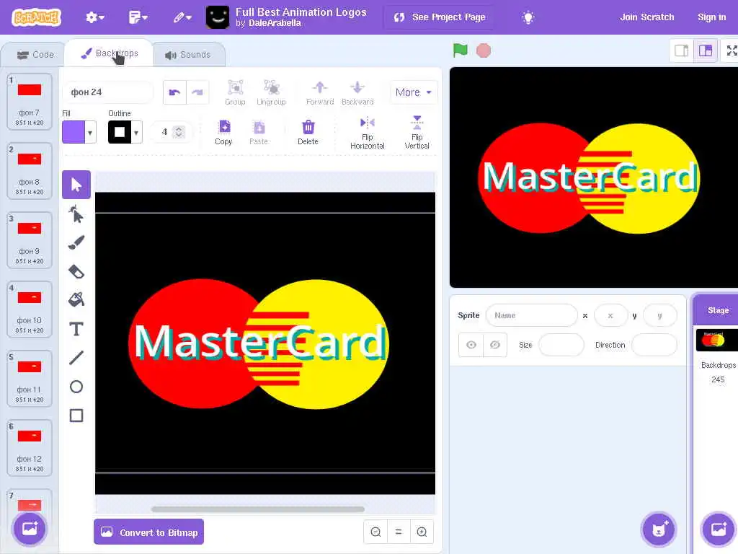Open the File menu dropdown
The height and width of the screenshot is (554, 738).
pos(138,17)
